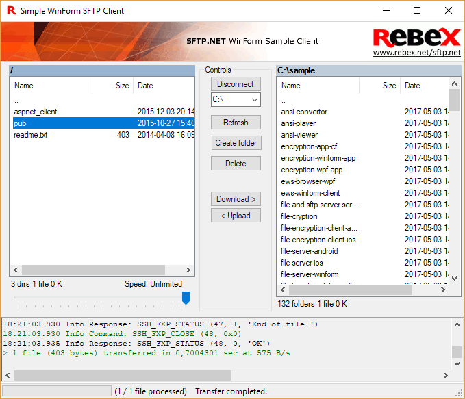Click the Rebex app icon in title bar
The image size is (465, 399).
[x=10, y=11]
